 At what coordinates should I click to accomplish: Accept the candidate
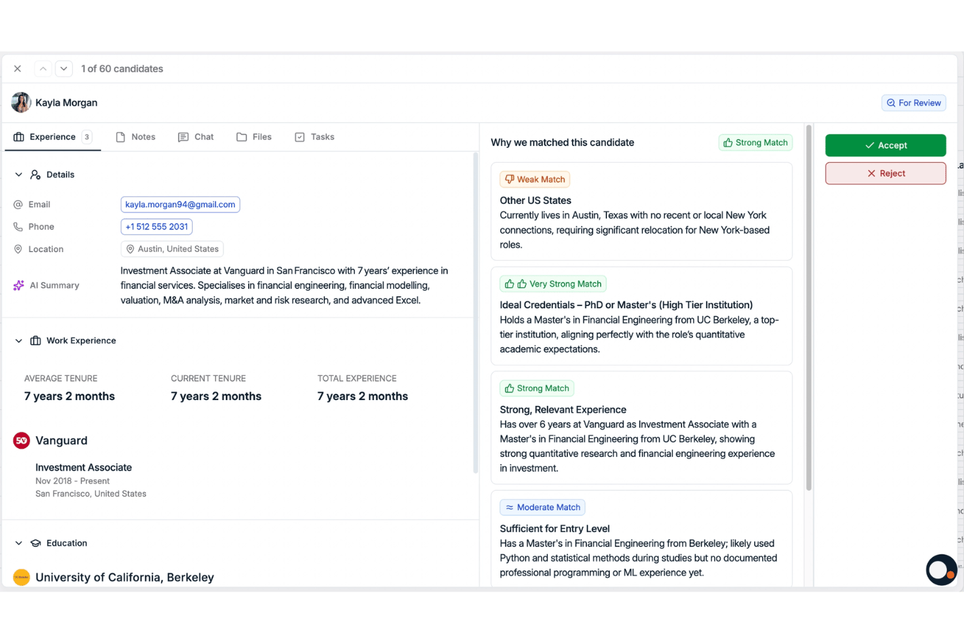point(886,145)
